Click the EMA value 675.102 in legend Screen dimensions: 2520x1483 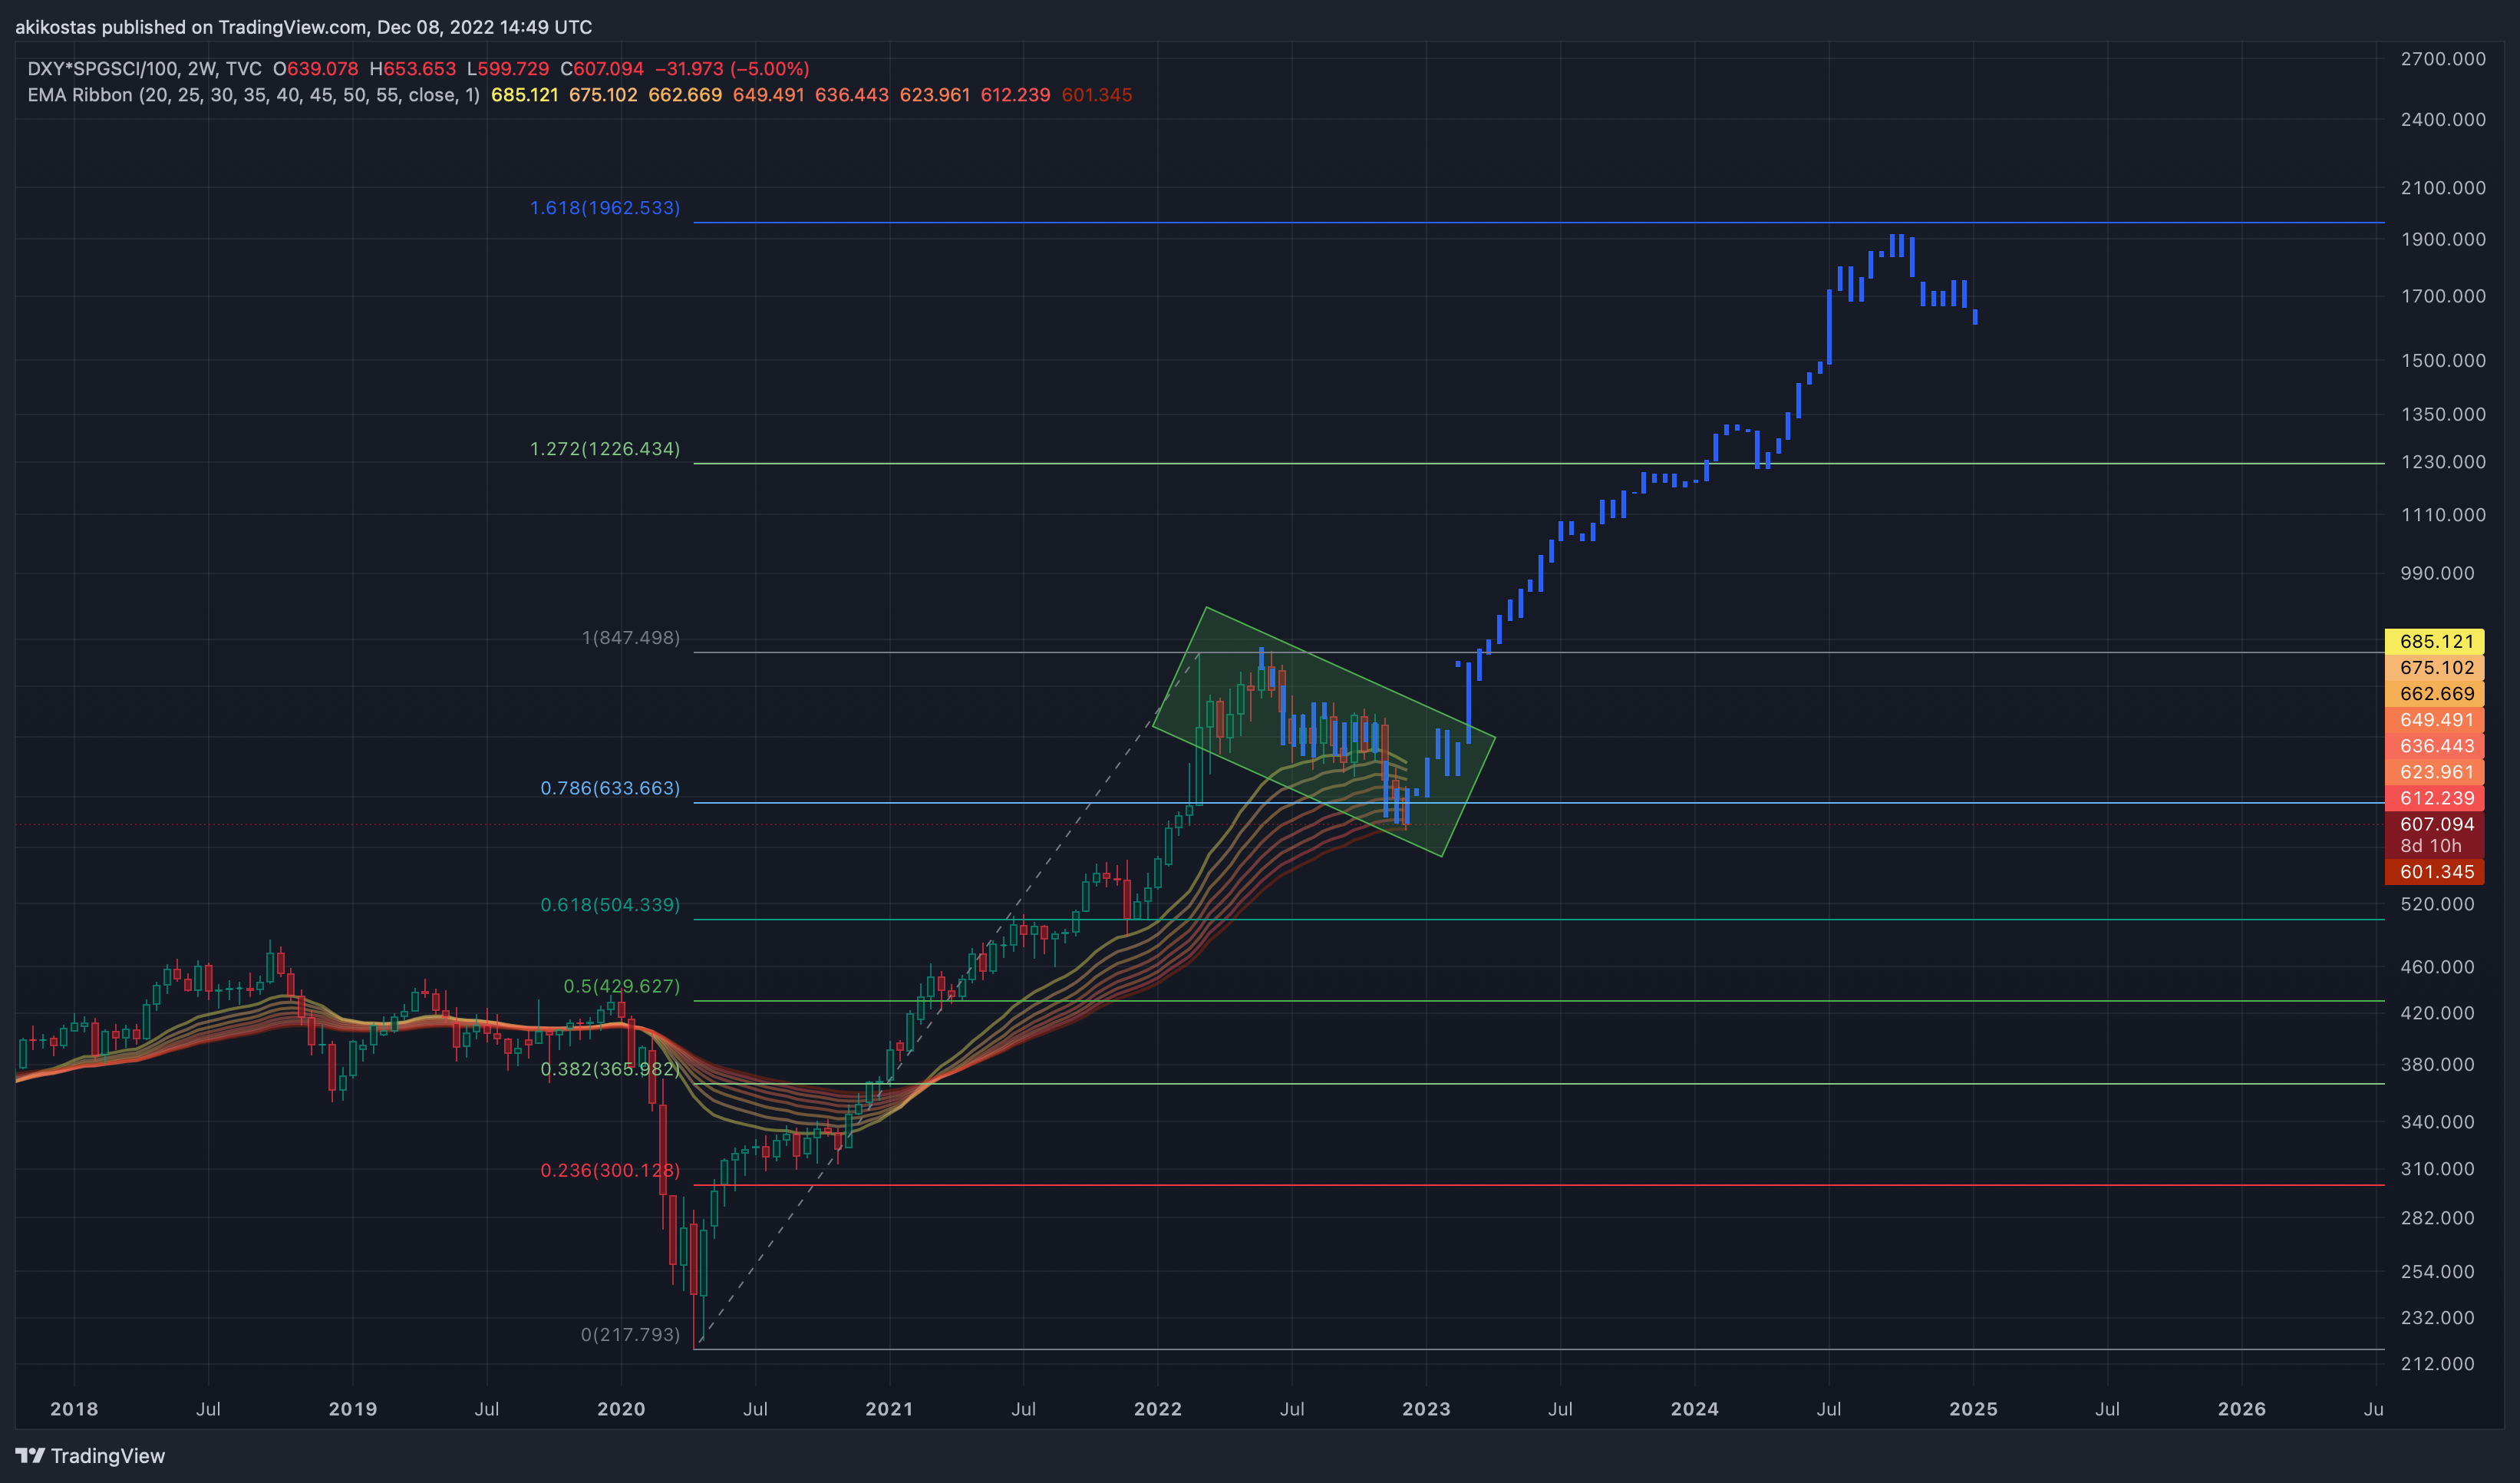tap(603, 95)
